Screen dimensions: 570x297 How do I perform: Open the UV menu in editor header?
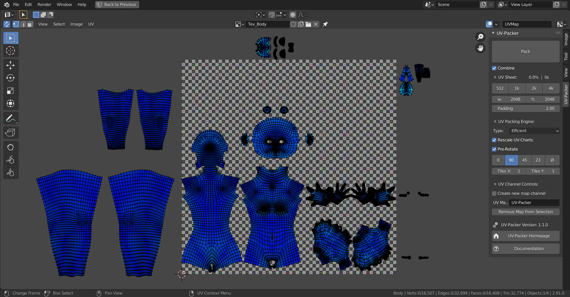click(x=91, y=24)
